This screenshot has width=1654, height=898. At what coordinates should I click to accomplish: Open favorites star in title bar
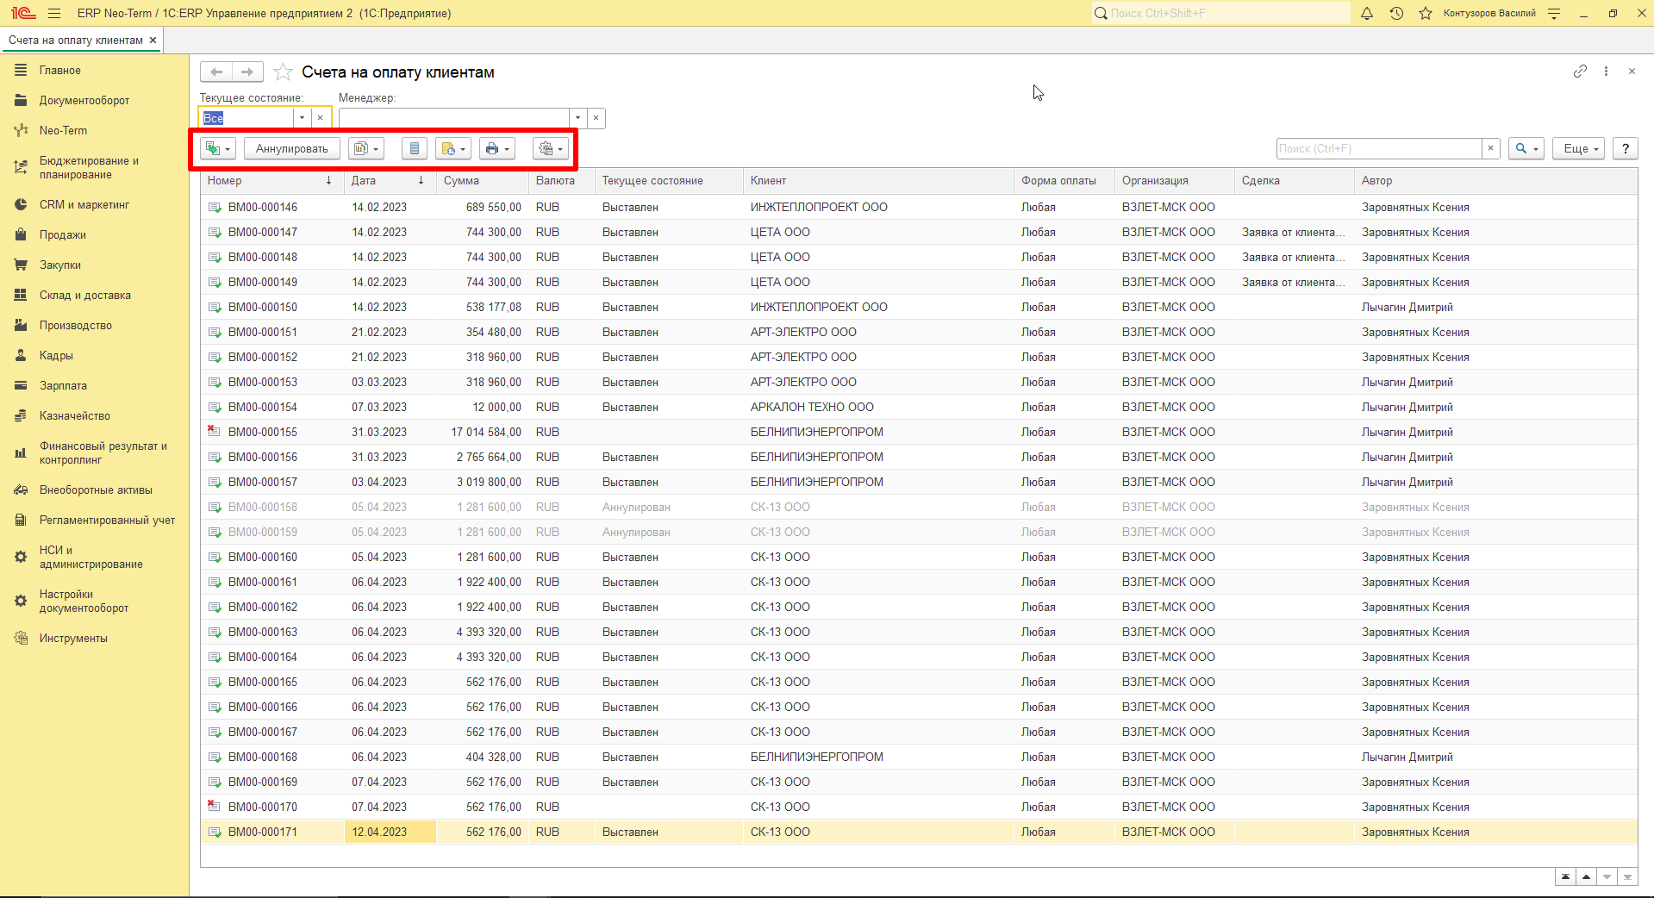[1426, 13]
